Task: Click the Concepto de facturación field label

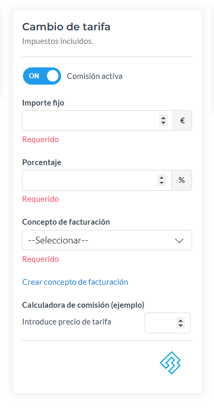Action: point(66,222)
